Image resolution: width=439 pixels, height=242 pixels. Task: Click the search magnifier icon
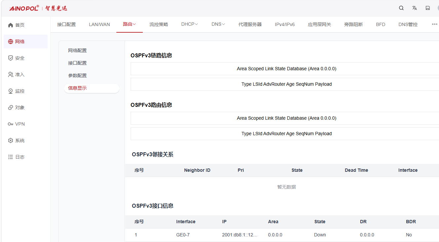(401, 8)
